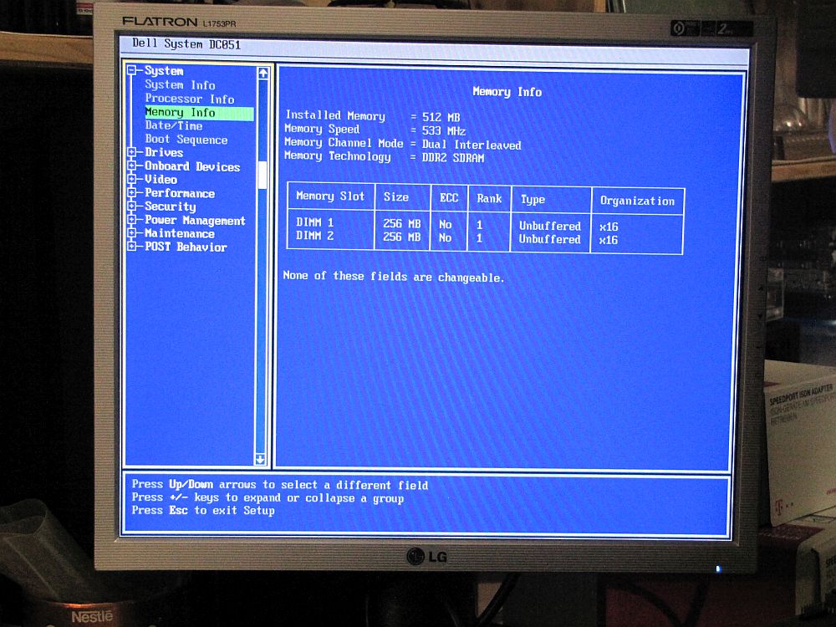This screenshot has height=627, width=836.
Task: Click the expand or collapse group hint
Action: pyautogui.click(x=268, y=497)
